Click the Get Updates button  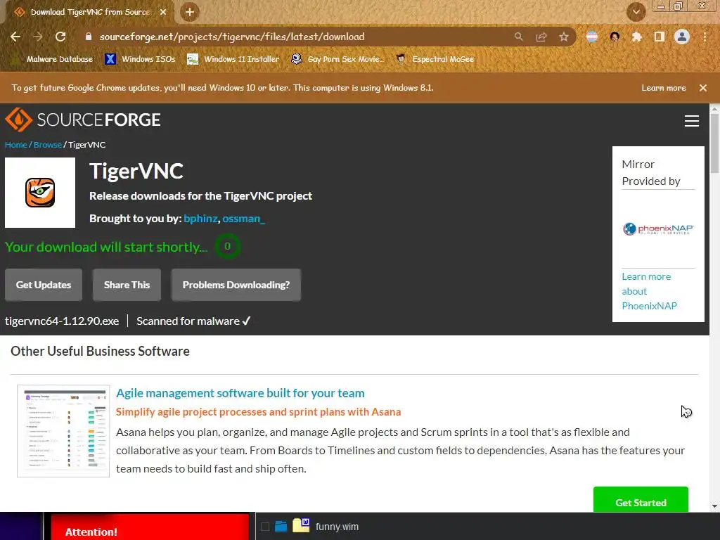pos(44,285)
